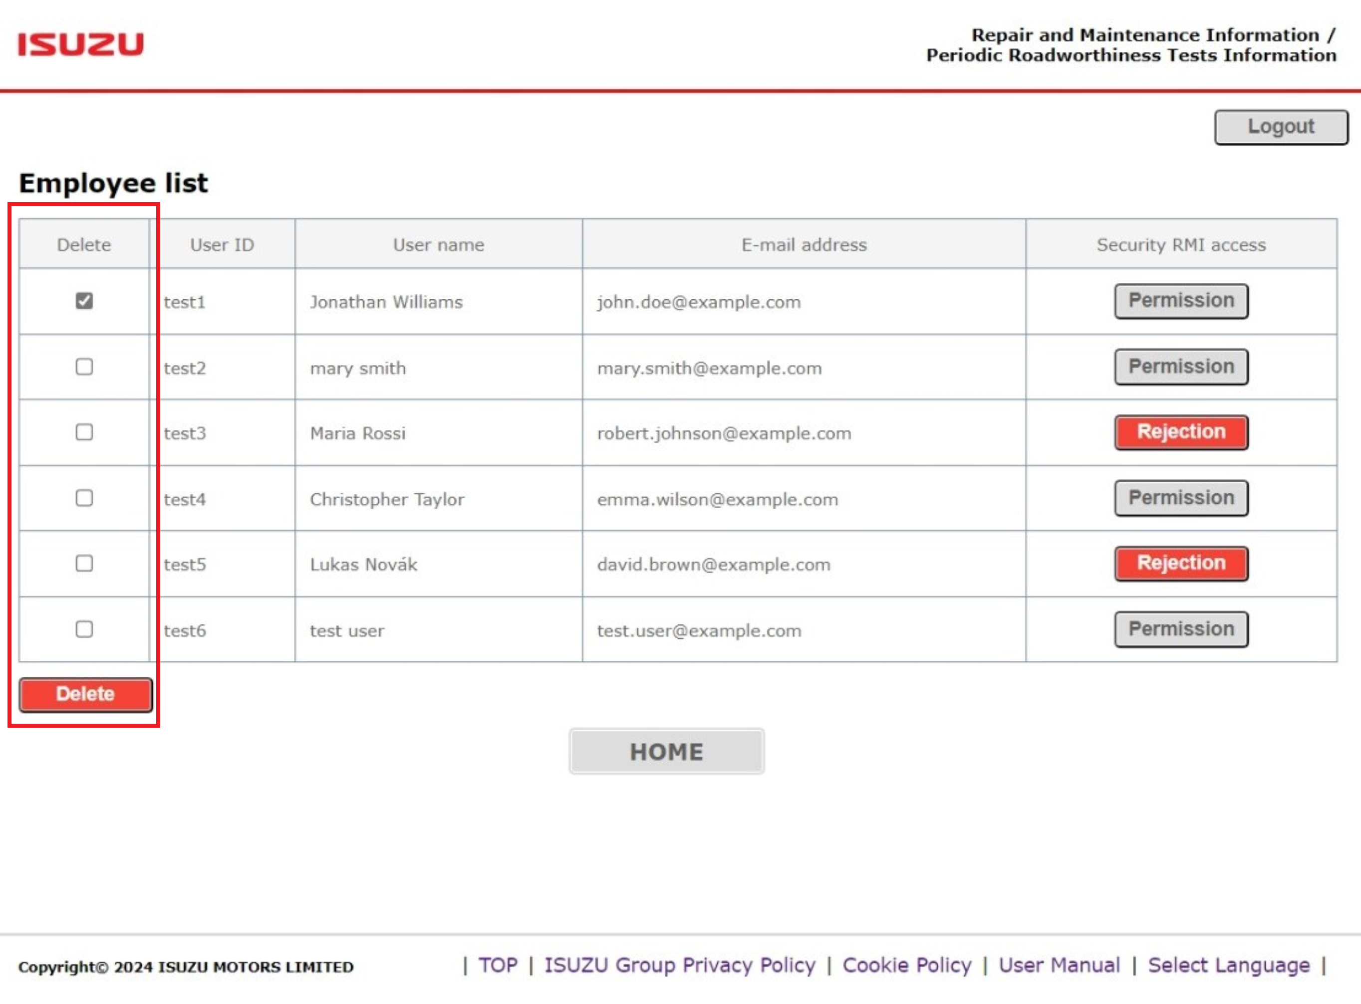1361x1004 pixels.
Task: Tick the delete checkbox for test user
Action: 83,629
